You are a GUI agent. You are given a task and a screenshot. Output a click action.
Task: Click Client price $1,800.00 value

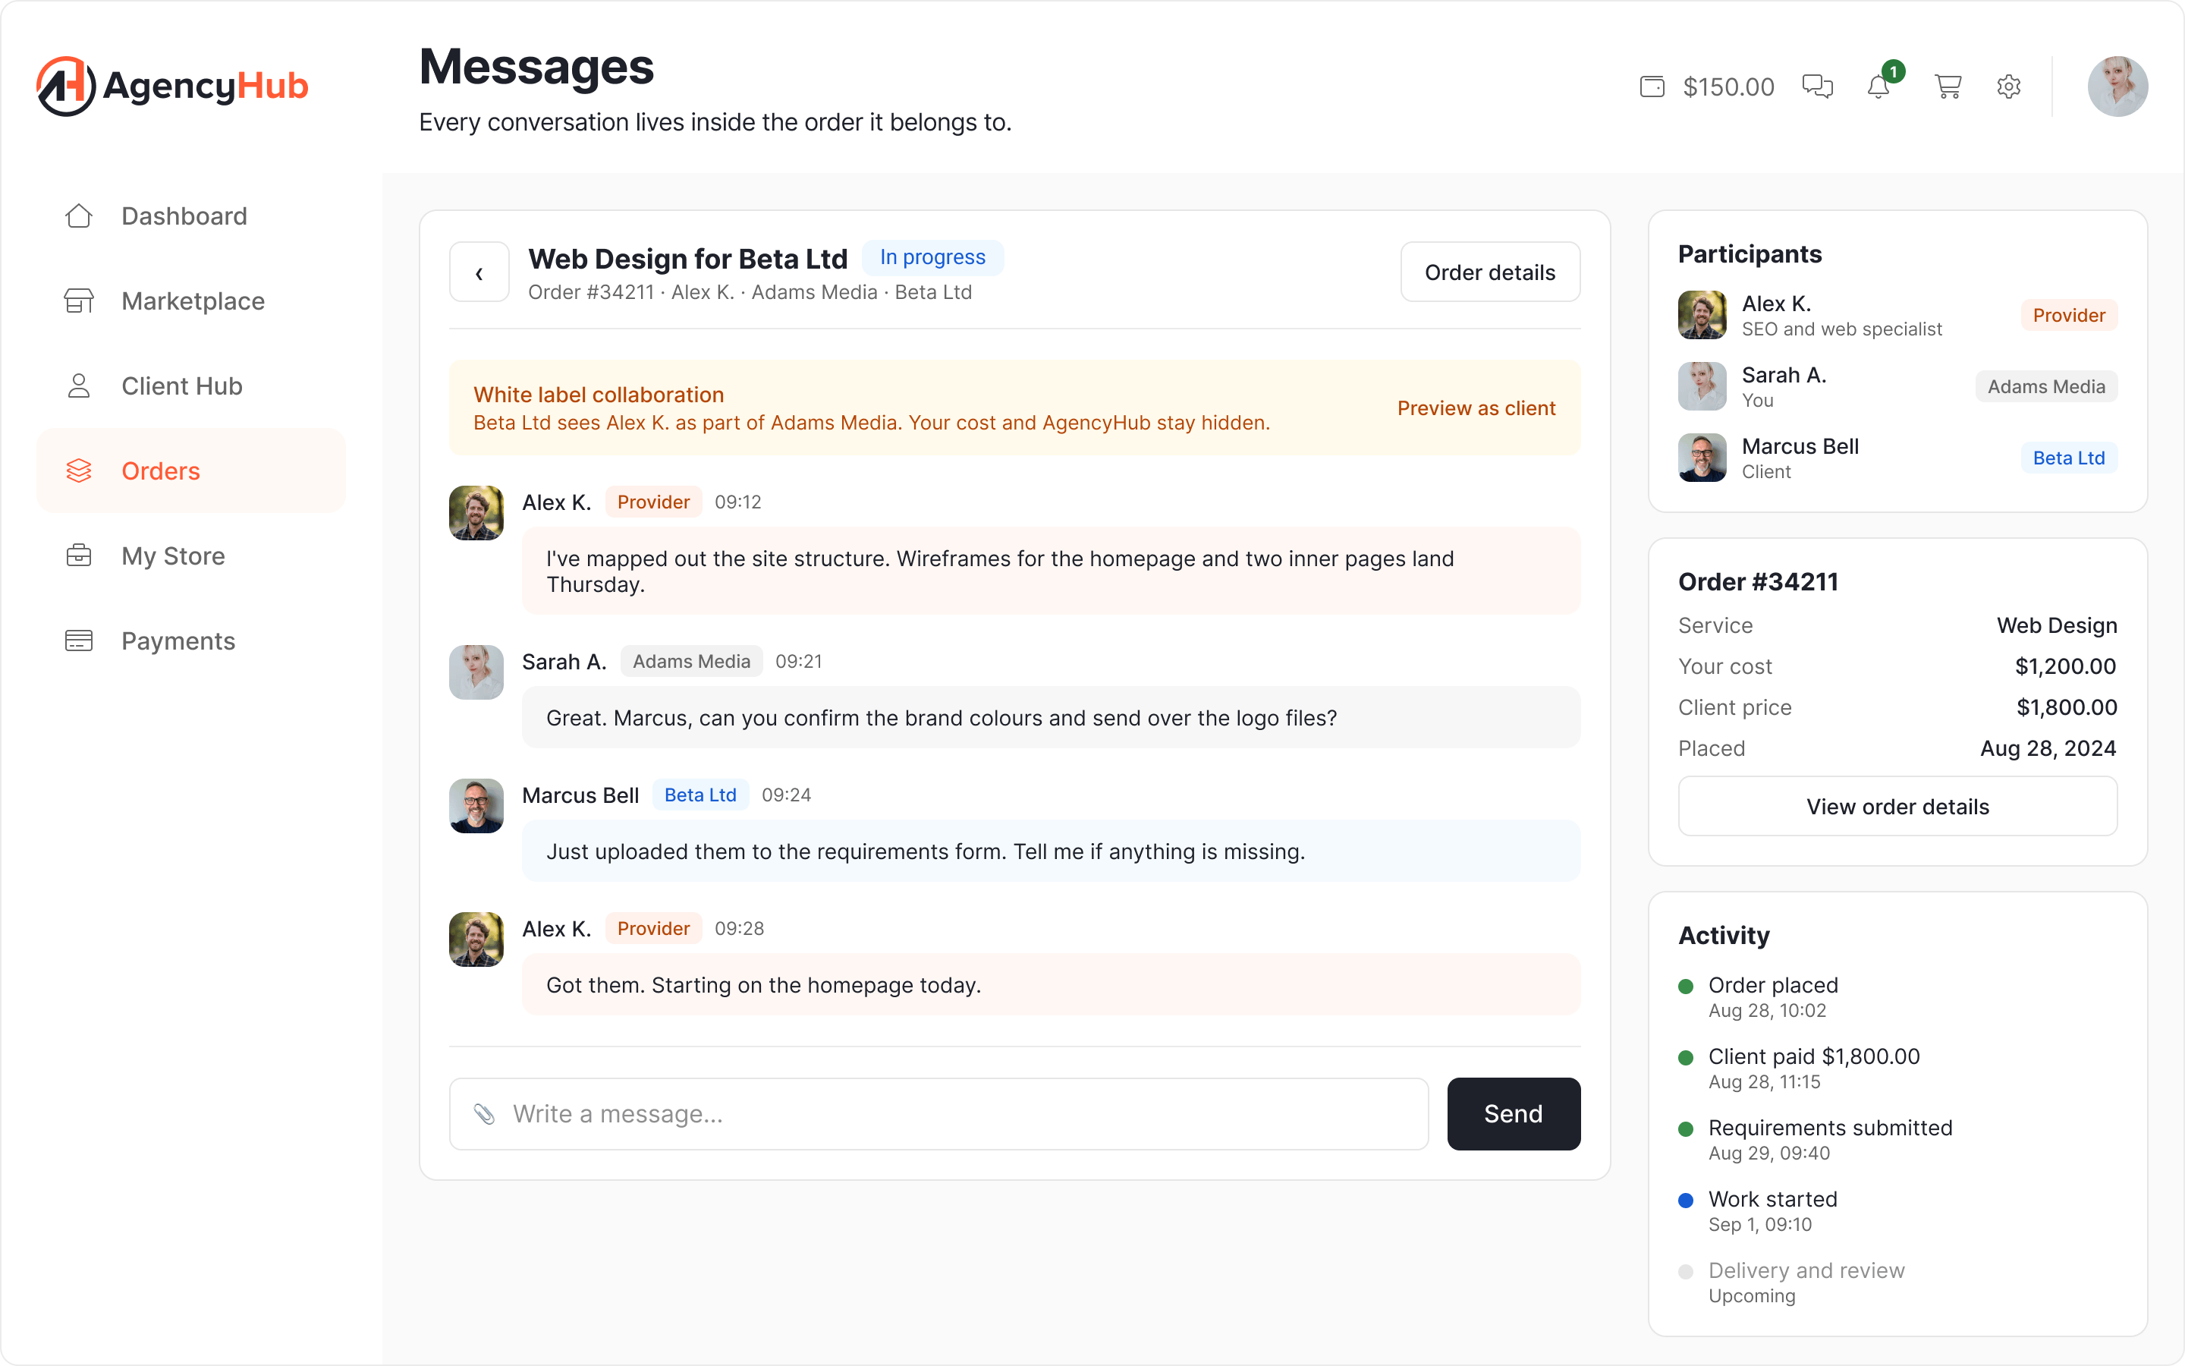(2067, 707)
